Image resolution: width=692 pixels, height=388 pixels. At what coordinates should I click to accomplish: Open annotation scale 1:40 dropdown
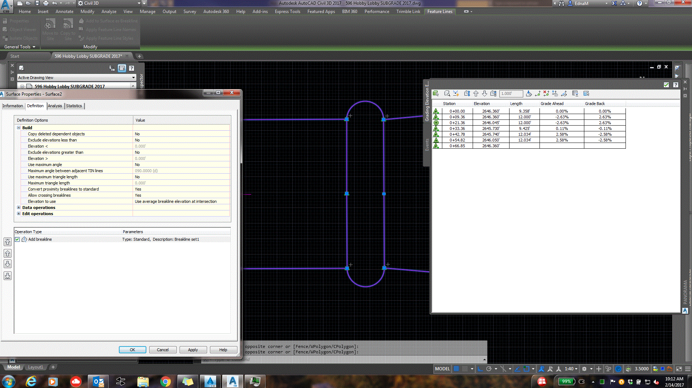coord(571,369)
